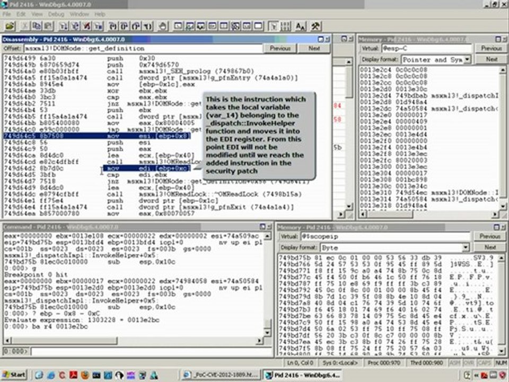Open the Help menu
This screenshot has height=382, width=509.
pos(100,14)
